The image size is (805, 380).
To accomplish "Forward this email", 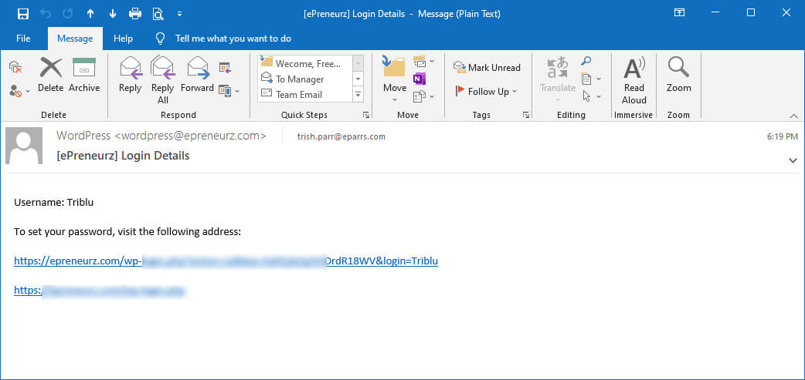I will point(197,76).
